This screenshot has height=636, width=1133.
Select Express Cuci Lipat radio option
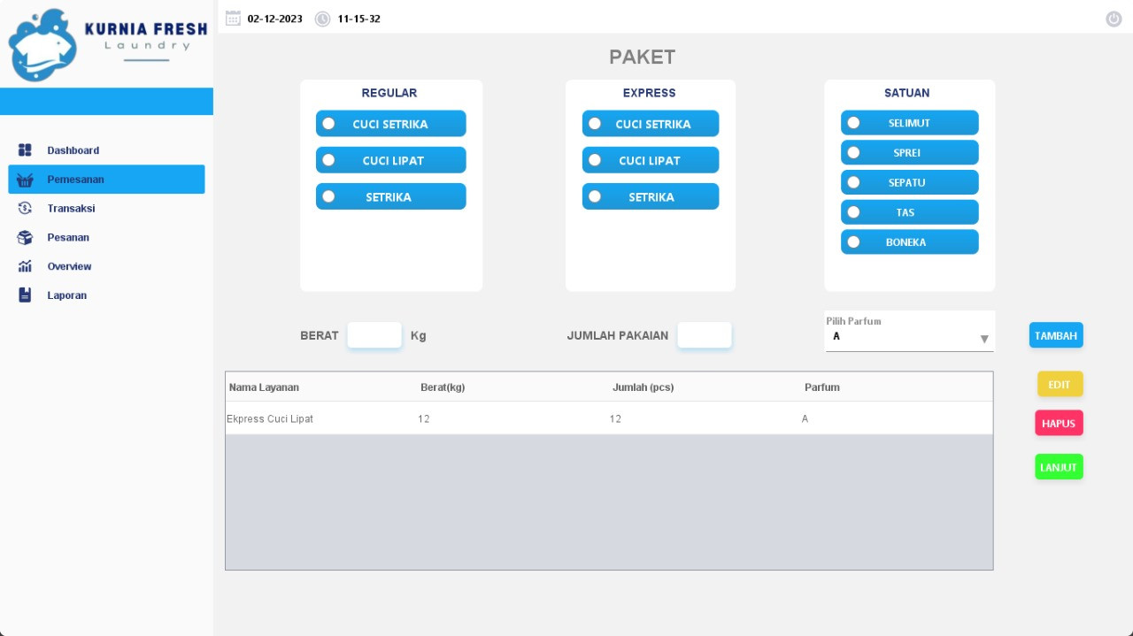(595, 160)
